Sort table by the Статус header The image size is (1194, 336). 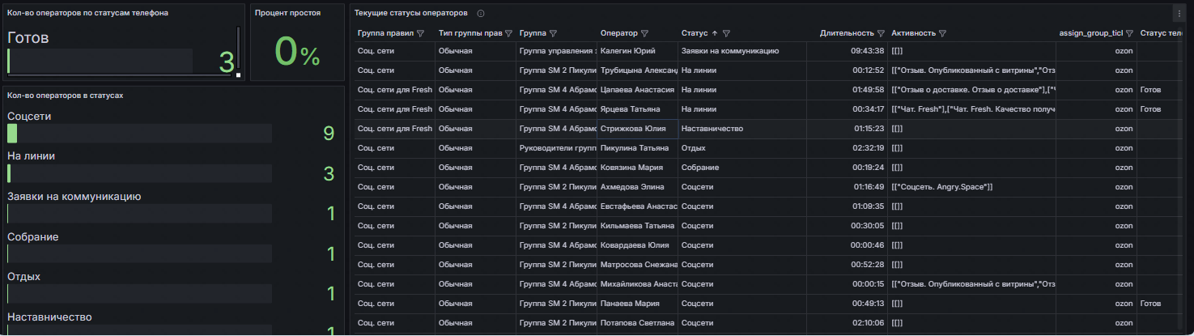pyautogui.click(x=694, y=34)
